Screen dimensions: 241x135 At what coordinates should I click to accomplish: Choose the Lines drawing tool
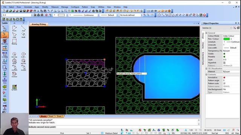click(x=14, y=35)
